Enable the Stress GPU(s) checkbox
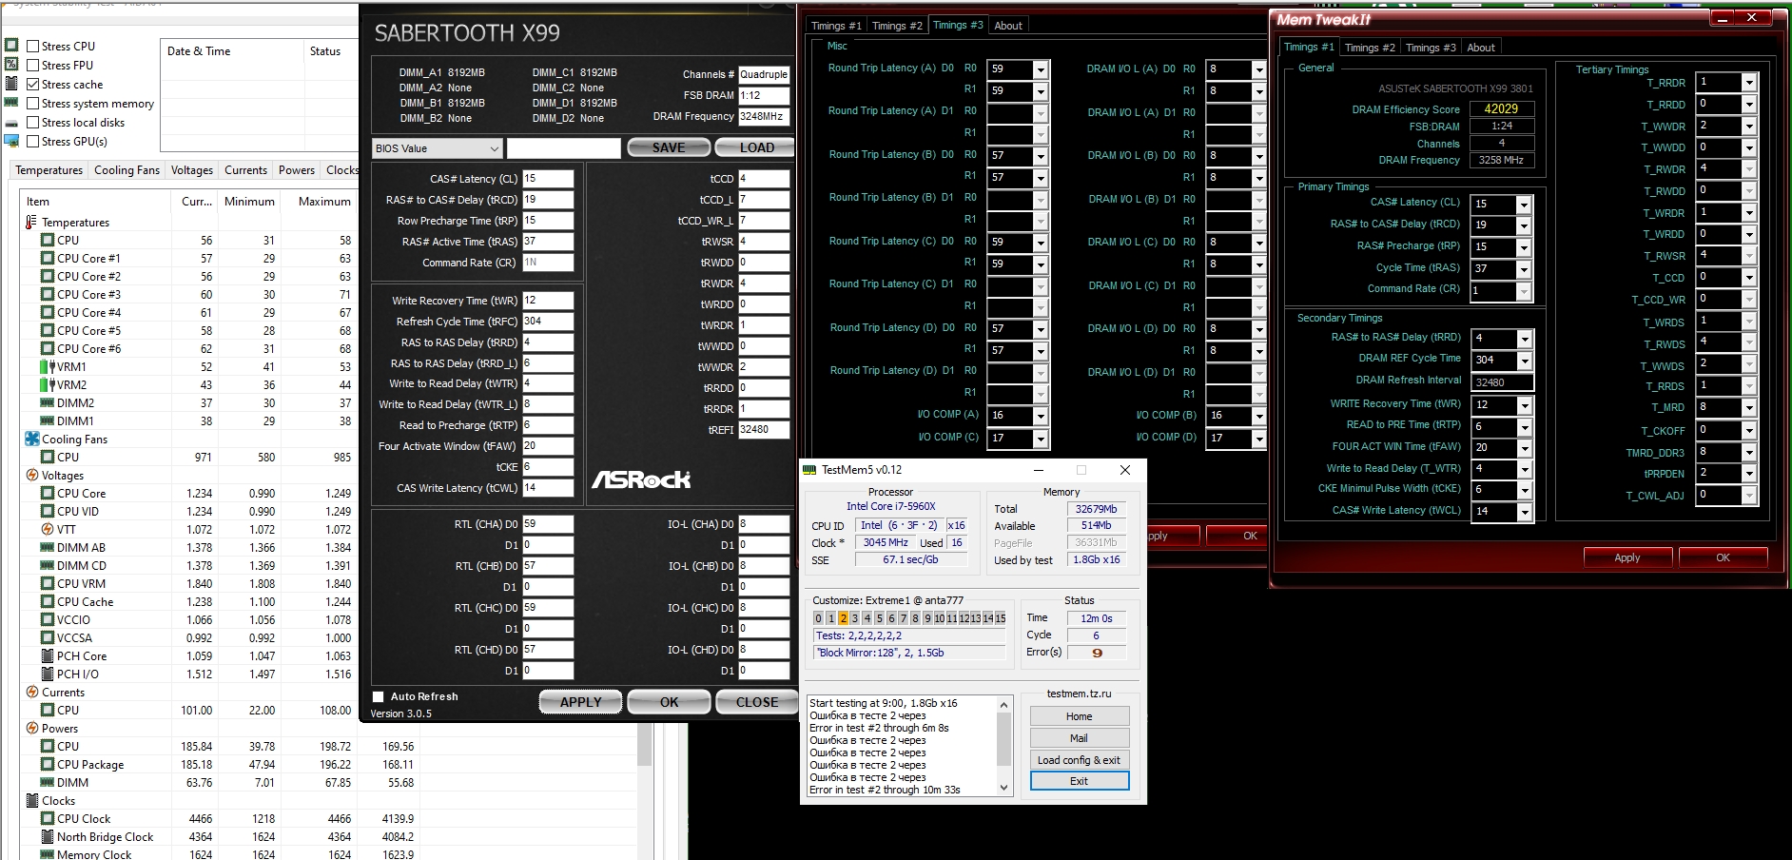This screenshot has height=860, width=1792. [x=33, y=141]
